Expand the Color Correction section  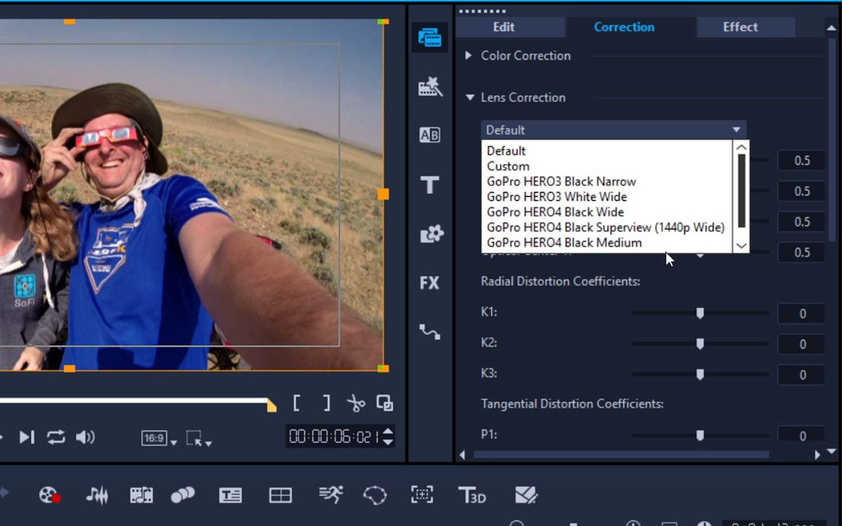point(469,56)
